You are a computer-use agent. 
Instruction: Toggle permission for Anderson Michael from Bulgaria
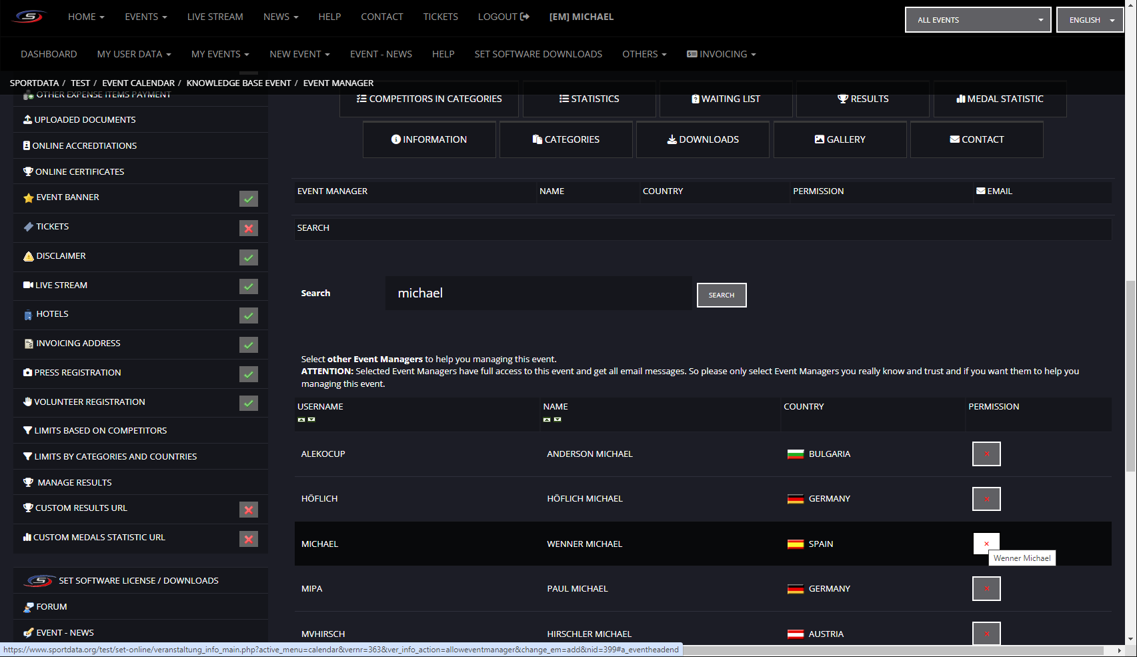click(986, 454)
